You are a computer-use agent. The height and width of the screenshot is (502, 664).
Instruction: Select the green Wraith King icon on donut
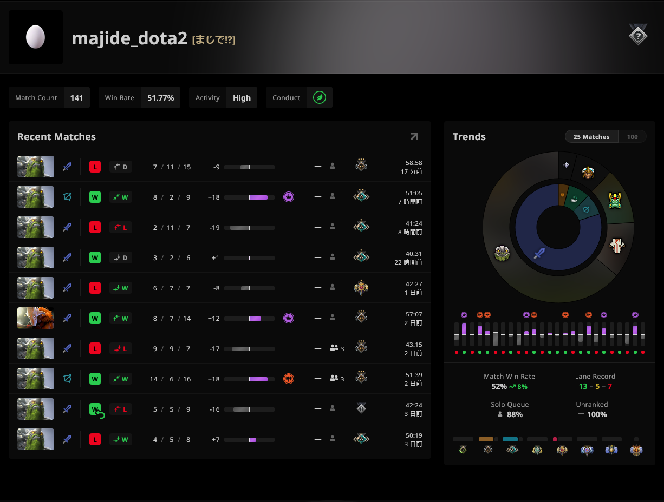pyautogui.click(x=614, y=200)
